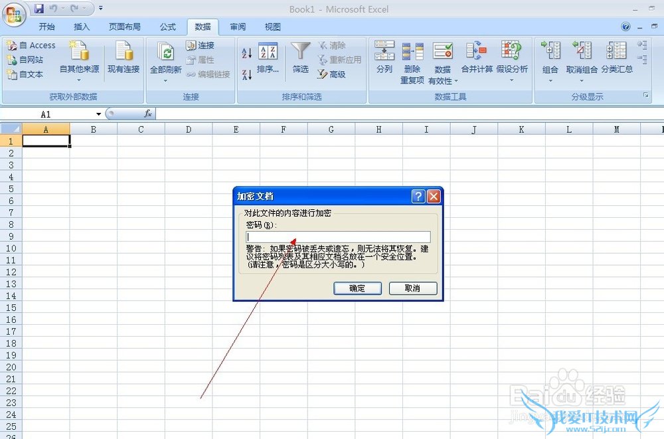Open the Excel help question mark icon

point(625,27)
